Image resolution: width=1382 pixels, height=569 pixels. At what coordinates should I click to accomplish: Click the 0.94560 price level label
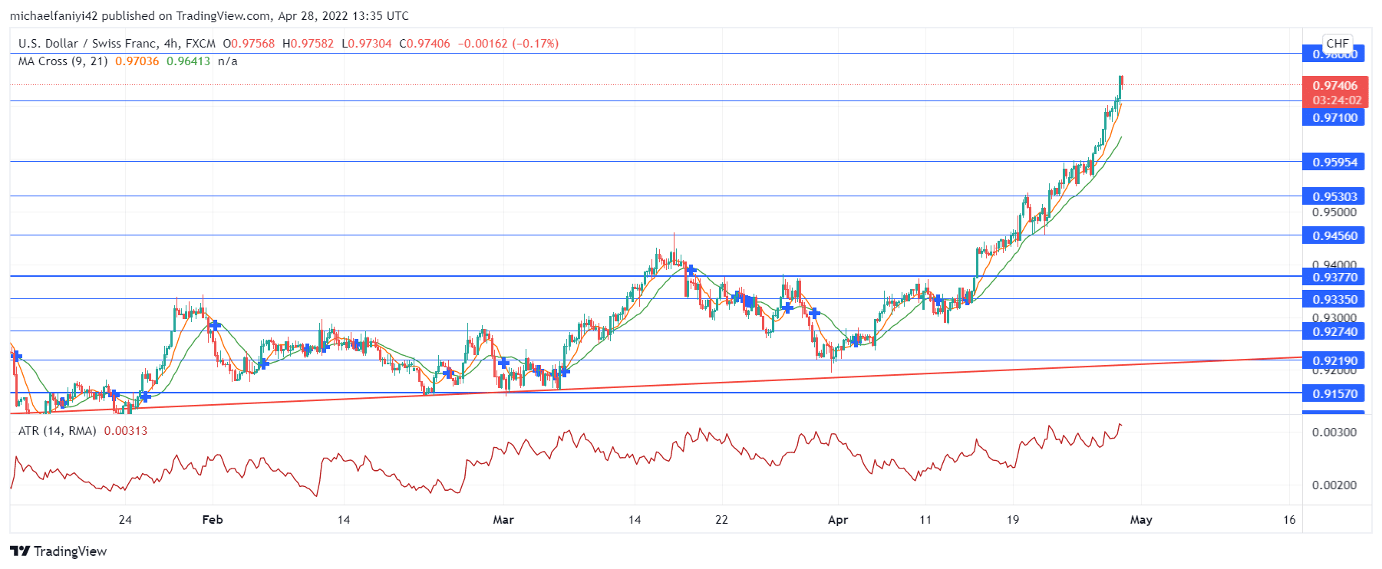[x=1334, y=235]
